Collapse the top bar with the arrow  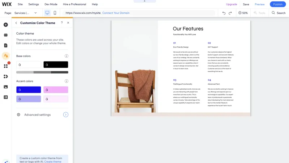pyautogui.click(x=144, y=1)
